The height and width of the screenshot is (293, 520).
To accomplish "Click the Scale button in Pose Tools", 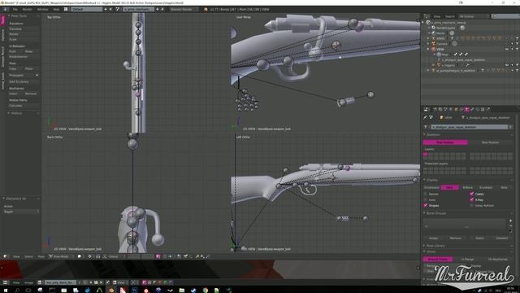I will click(23, 40).
